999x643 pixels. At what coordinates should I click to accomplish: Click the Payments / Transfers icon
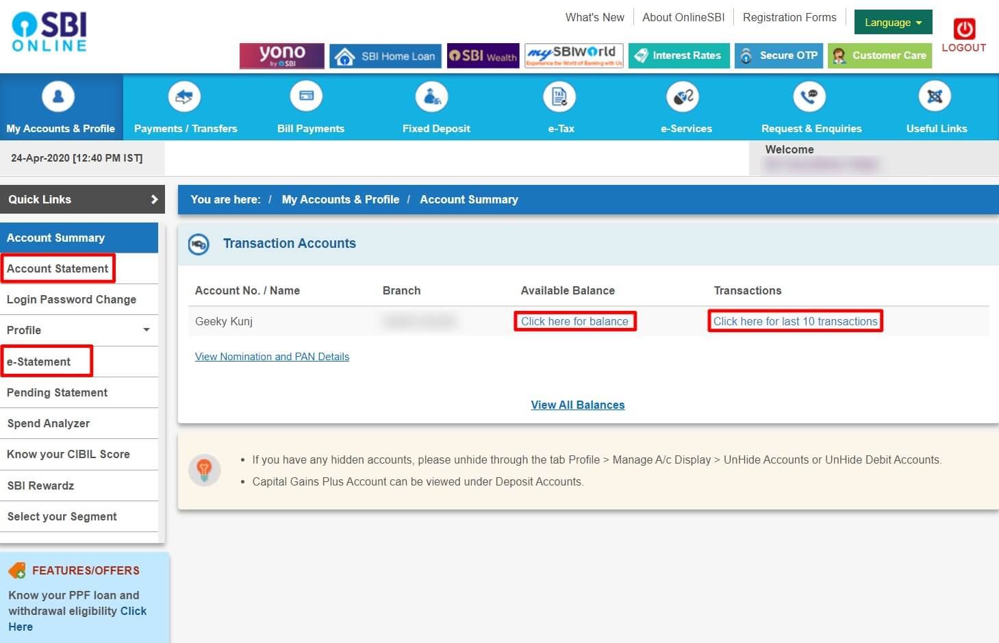click(184, 97)
